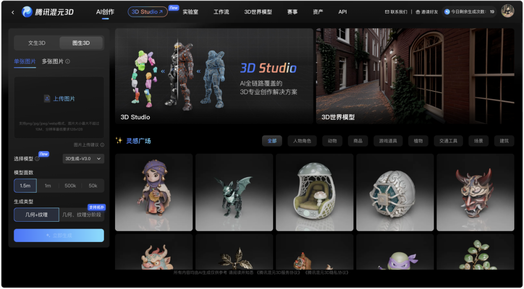Filter gallery by 人物角色
The image size is (524, 289).
(302, 141)
